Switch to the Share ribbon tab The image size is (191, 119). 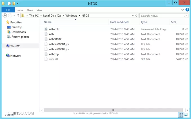pos(30,10)
